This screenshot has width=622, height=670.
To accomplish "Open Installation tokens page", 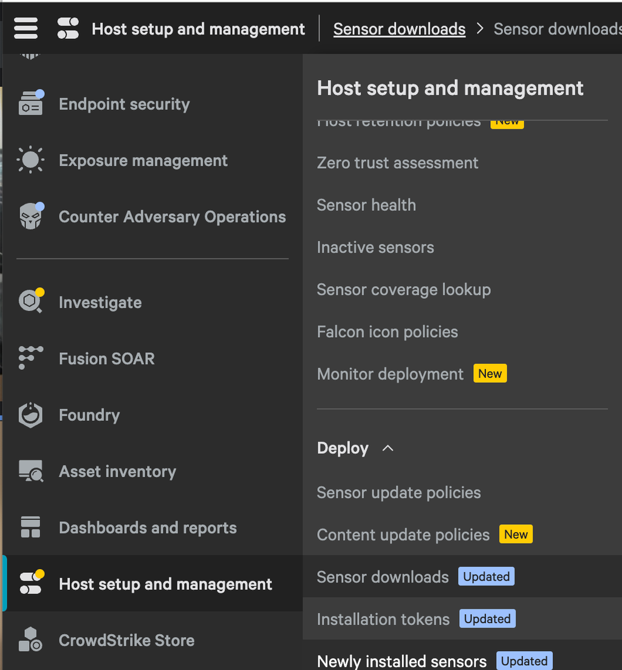I will click(x=383, y=619).
